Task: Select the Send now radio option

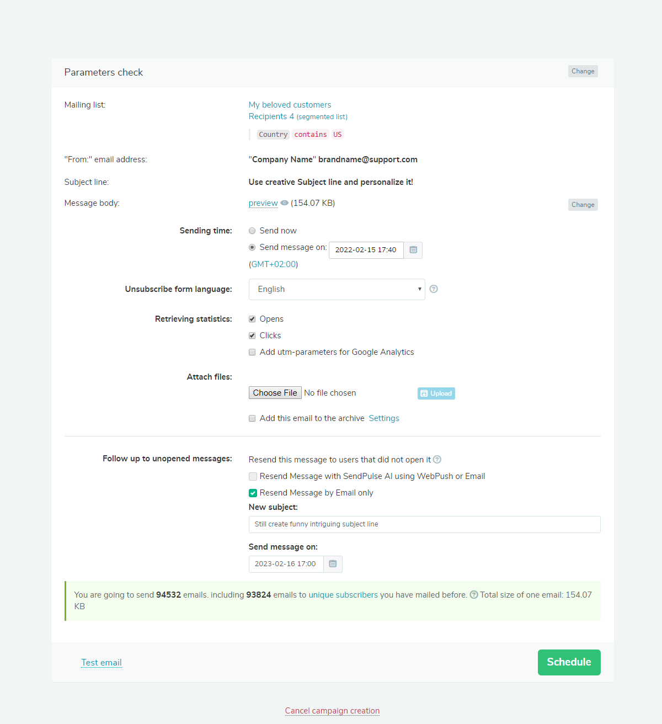Action: tap(252, 231)
